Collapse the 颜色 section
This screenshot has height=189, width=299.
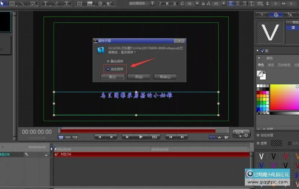click(259, 58)
